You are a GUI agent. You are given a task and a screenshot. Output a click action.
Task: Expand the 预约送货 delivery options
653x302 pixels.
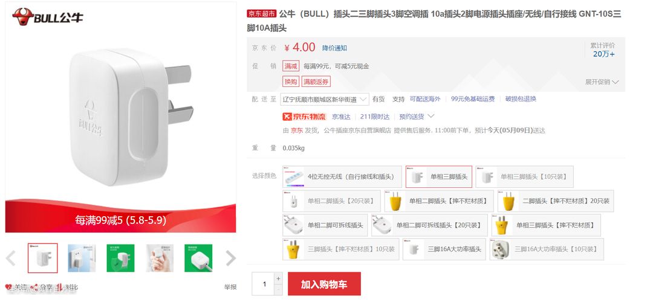[x=417, y=117]
